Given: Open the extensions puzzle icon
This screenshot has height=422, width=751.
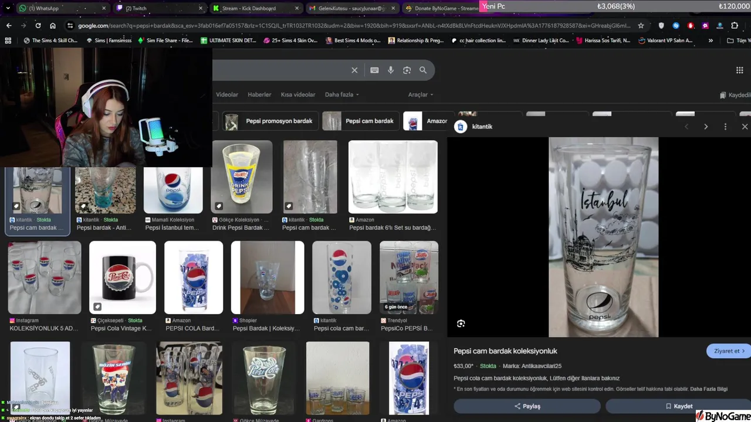Looking at the screenshot, I should coord(735,26).
